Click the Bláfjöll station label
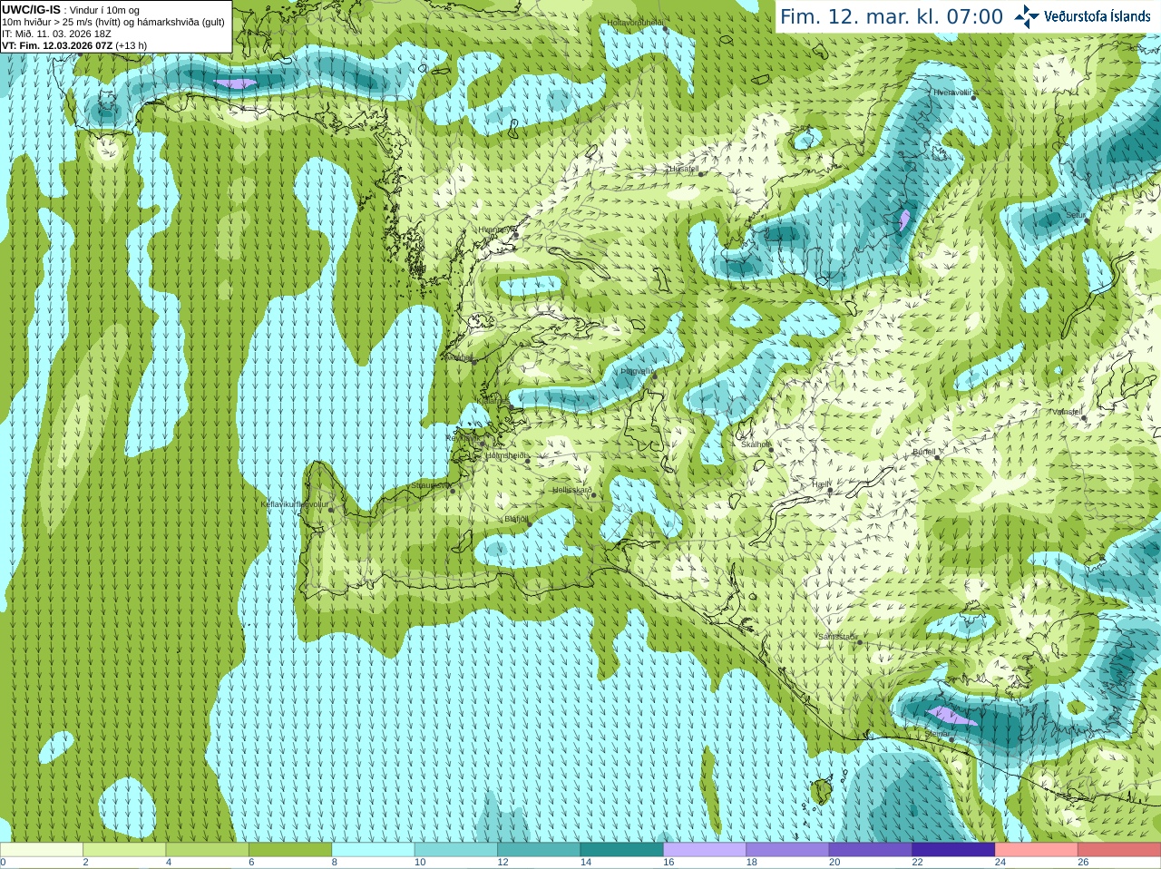The image size is (1161, 869). click(x=516, y=519)
